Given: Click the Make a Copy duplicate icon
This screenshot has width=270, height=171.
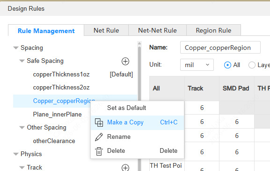Looking at the screenshot, I should click(99, 123).
